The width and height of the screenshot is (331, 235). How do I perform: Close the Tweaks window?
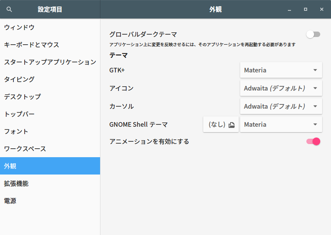[321, 9]
